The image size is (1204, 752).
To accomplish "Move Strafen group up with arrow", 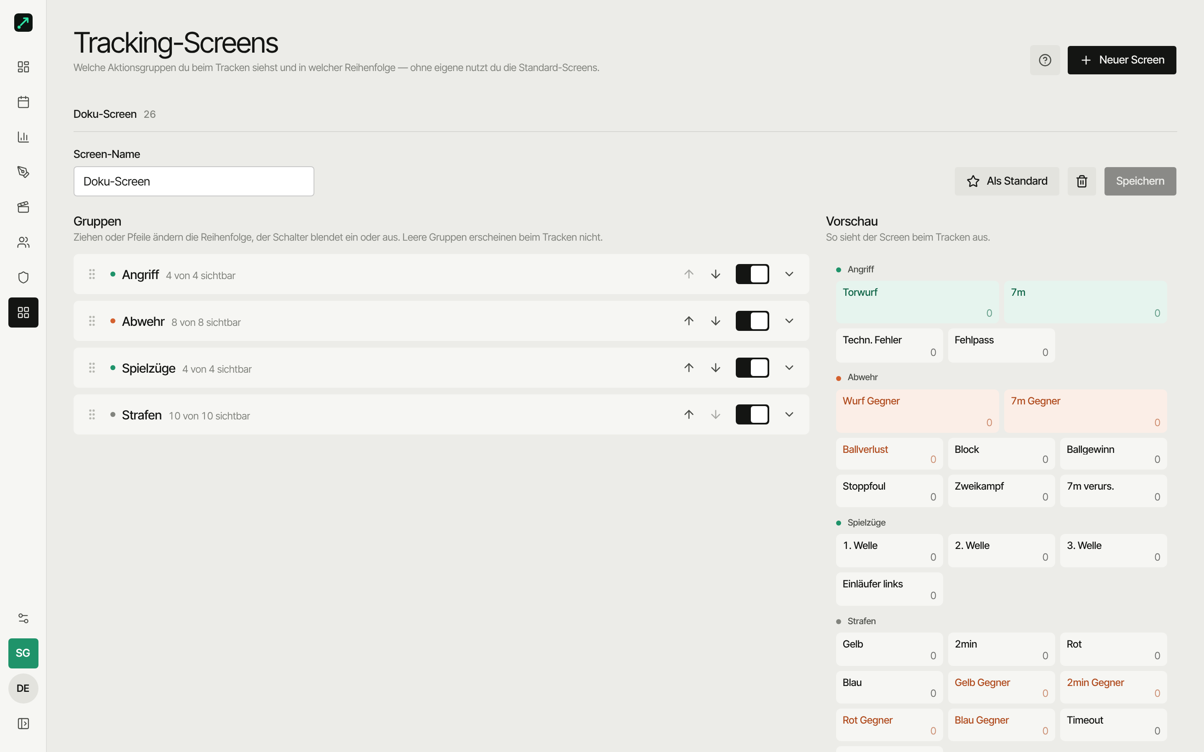I will (x=689, y=414).
